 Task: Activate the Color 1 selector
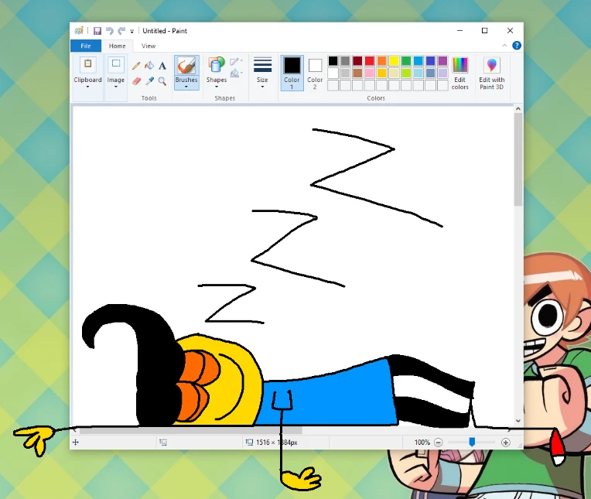click(x=292, y=73)
